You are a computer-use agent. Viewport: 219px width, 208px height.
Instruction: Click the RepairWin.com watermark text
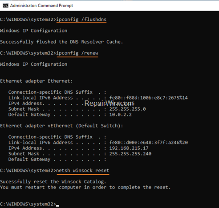tap(109, 103)
